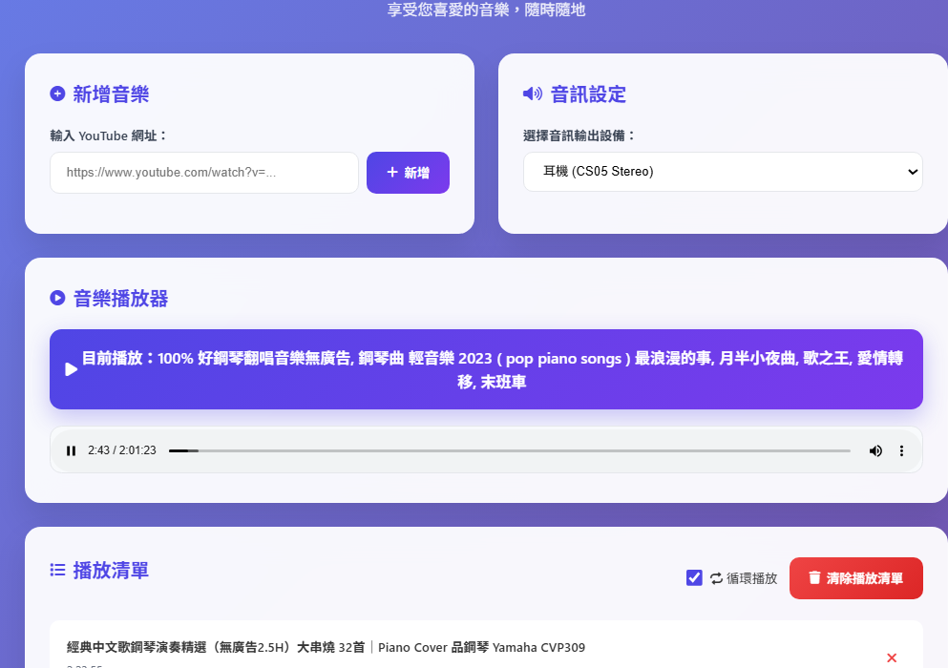Click the plus-circle icon beside 新增音樂 heading
This screenshot has width=948, height=668.
click(x=57, y=94)
